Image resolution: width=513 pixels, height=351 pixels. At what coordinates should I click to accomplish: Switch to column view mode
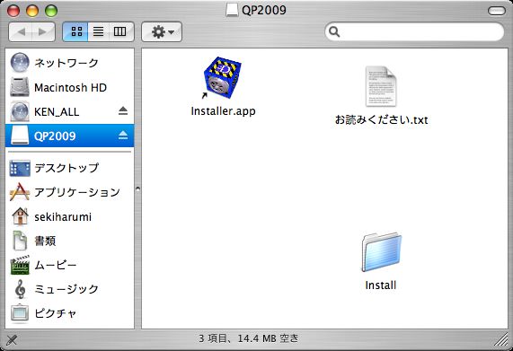pos(120,31)
